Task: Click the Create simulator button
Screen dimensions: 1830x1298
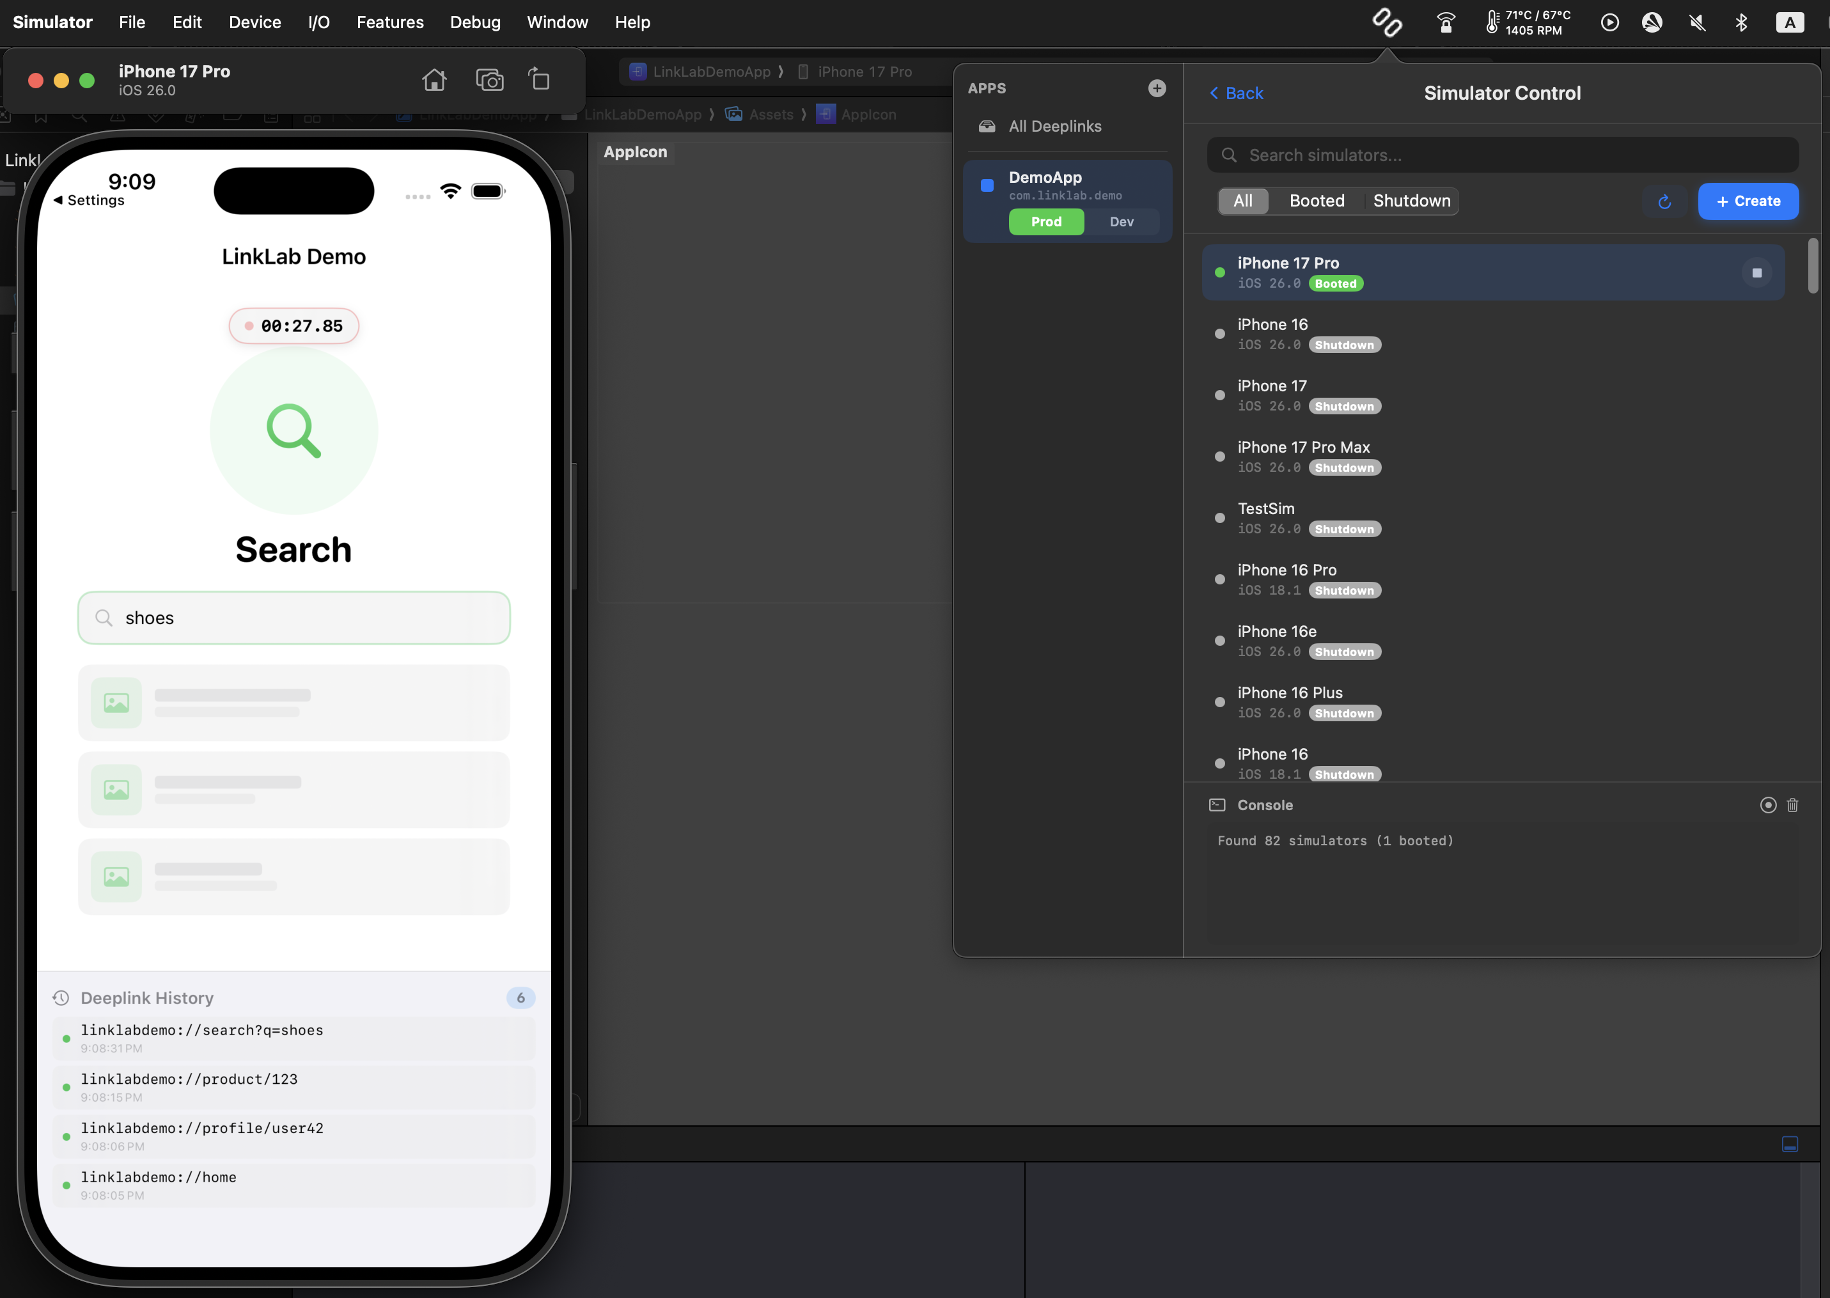Action: pos(1748,201)
